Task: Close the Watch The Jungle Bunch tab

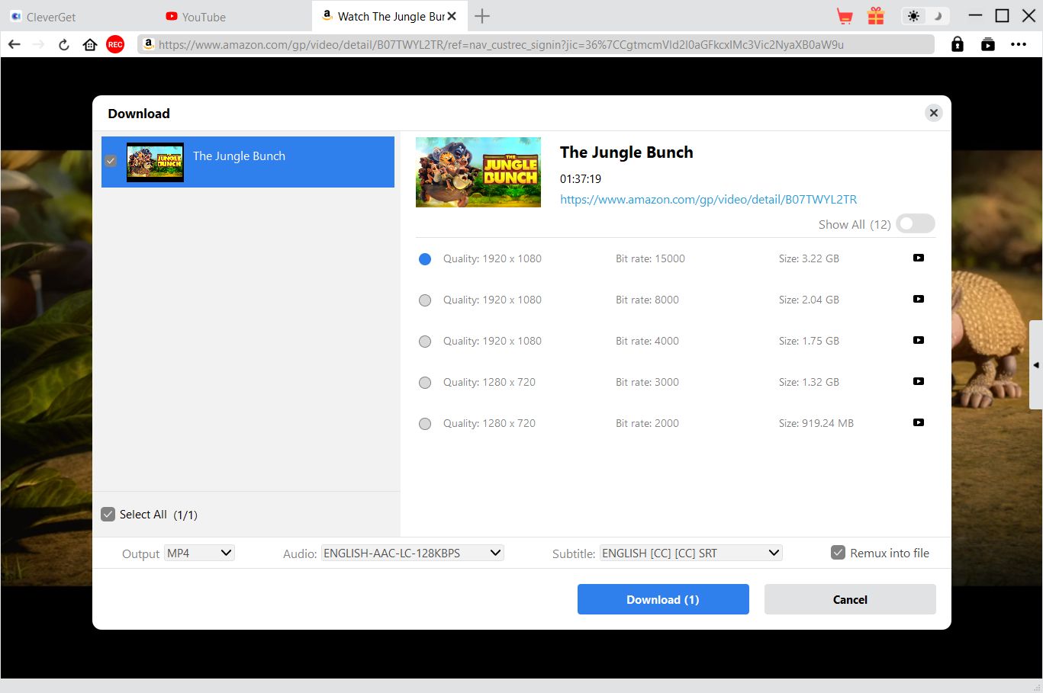Action: click(x=452, y=16)
